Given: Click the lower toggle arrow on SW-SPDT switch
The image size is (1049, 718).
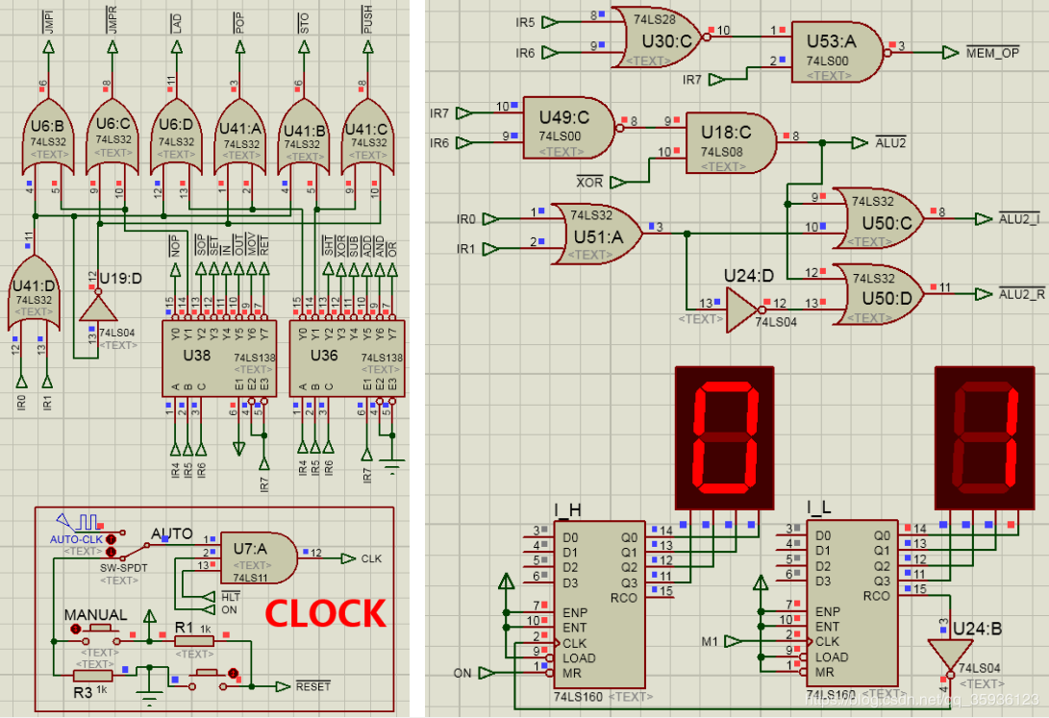Looking at the screenshot, I should click(x=111, y=554).
